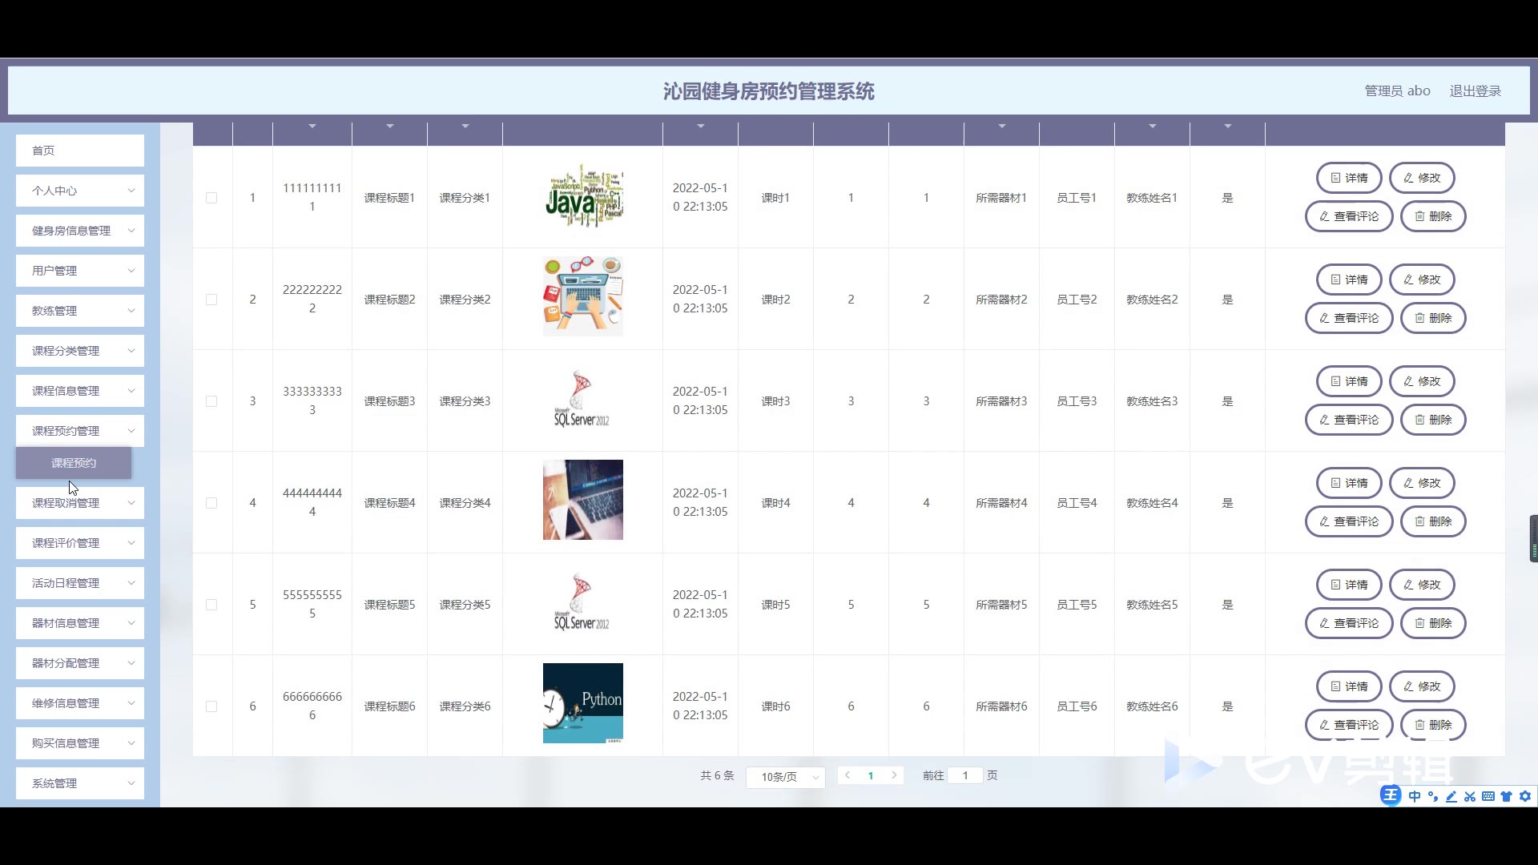Viewport: 1538px width, 865px height.
Task: Select the checkbox for row 3
Action: (211, 401)
